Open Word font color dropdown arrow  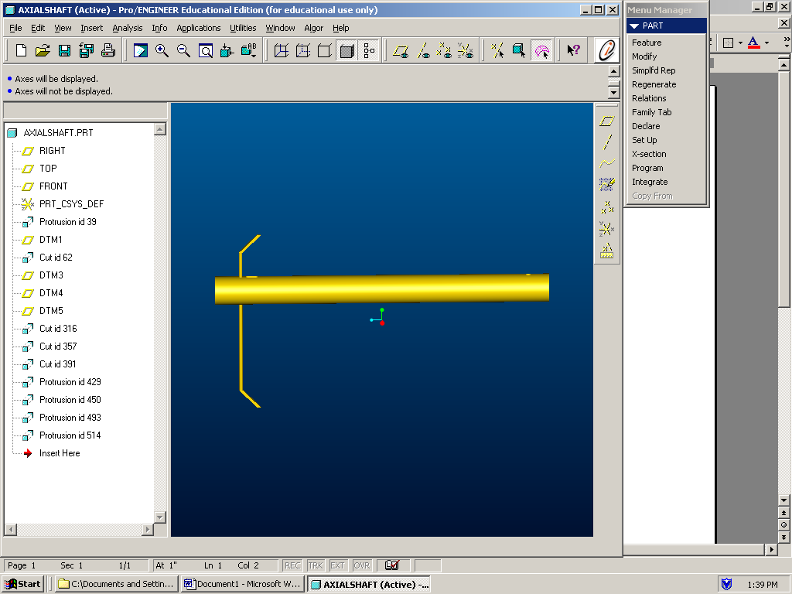(x=766, y=43)
